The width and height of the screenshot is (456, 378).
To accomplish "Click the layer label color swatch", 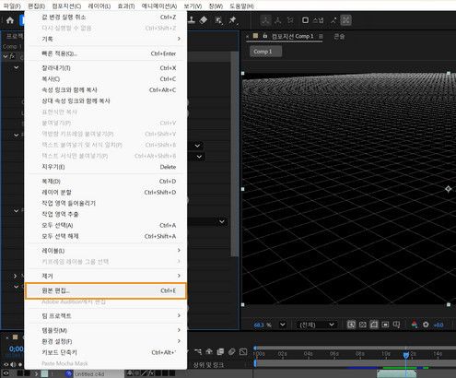I will tap(44, 373).
